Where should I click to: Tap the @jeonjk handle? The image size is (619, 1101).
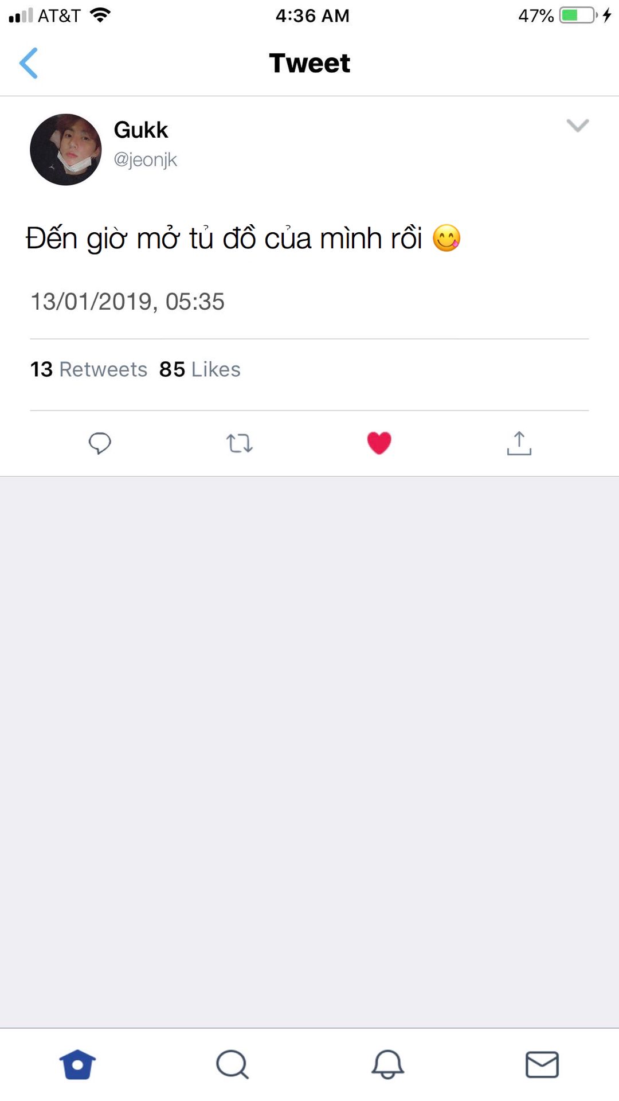click(x=146, y=159)
